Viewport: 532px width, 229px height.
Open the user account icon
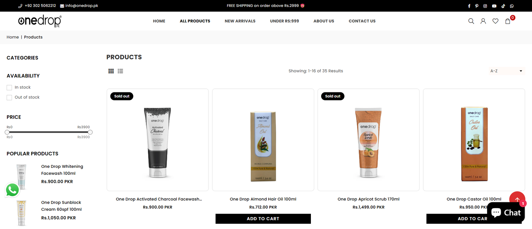point(483,21)
